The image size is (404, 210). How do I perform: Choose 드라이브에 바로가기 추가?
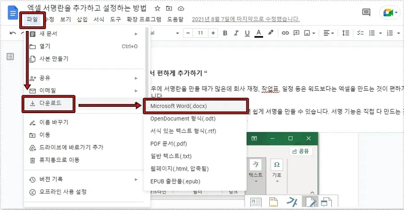tap(84, 148)
